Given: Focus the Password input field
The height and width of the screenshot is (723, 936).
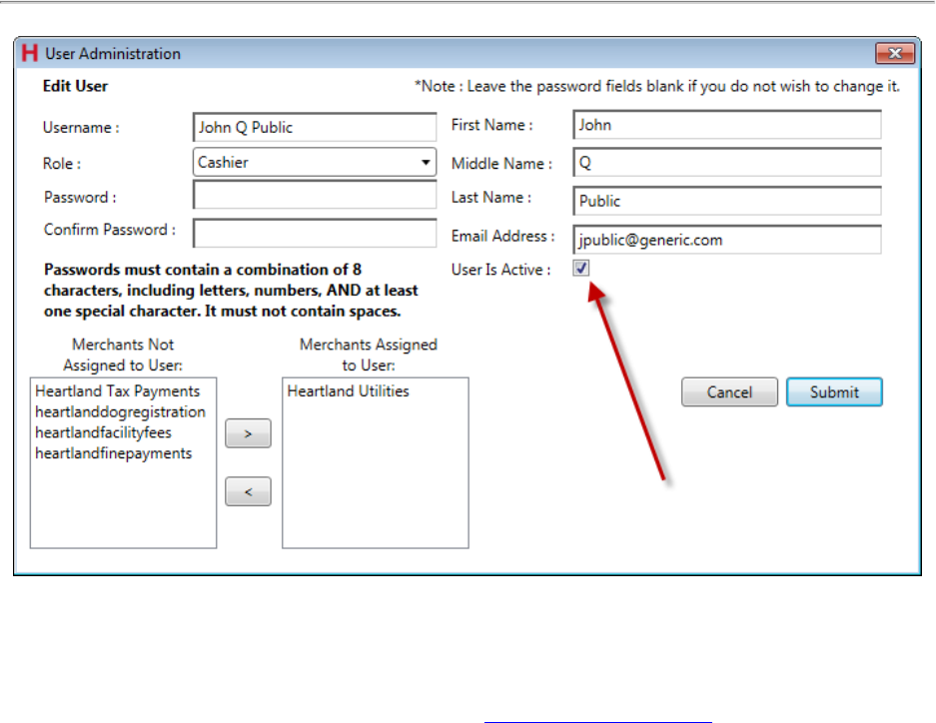Looking at the screenshot, I should click(x=315, y=195).
